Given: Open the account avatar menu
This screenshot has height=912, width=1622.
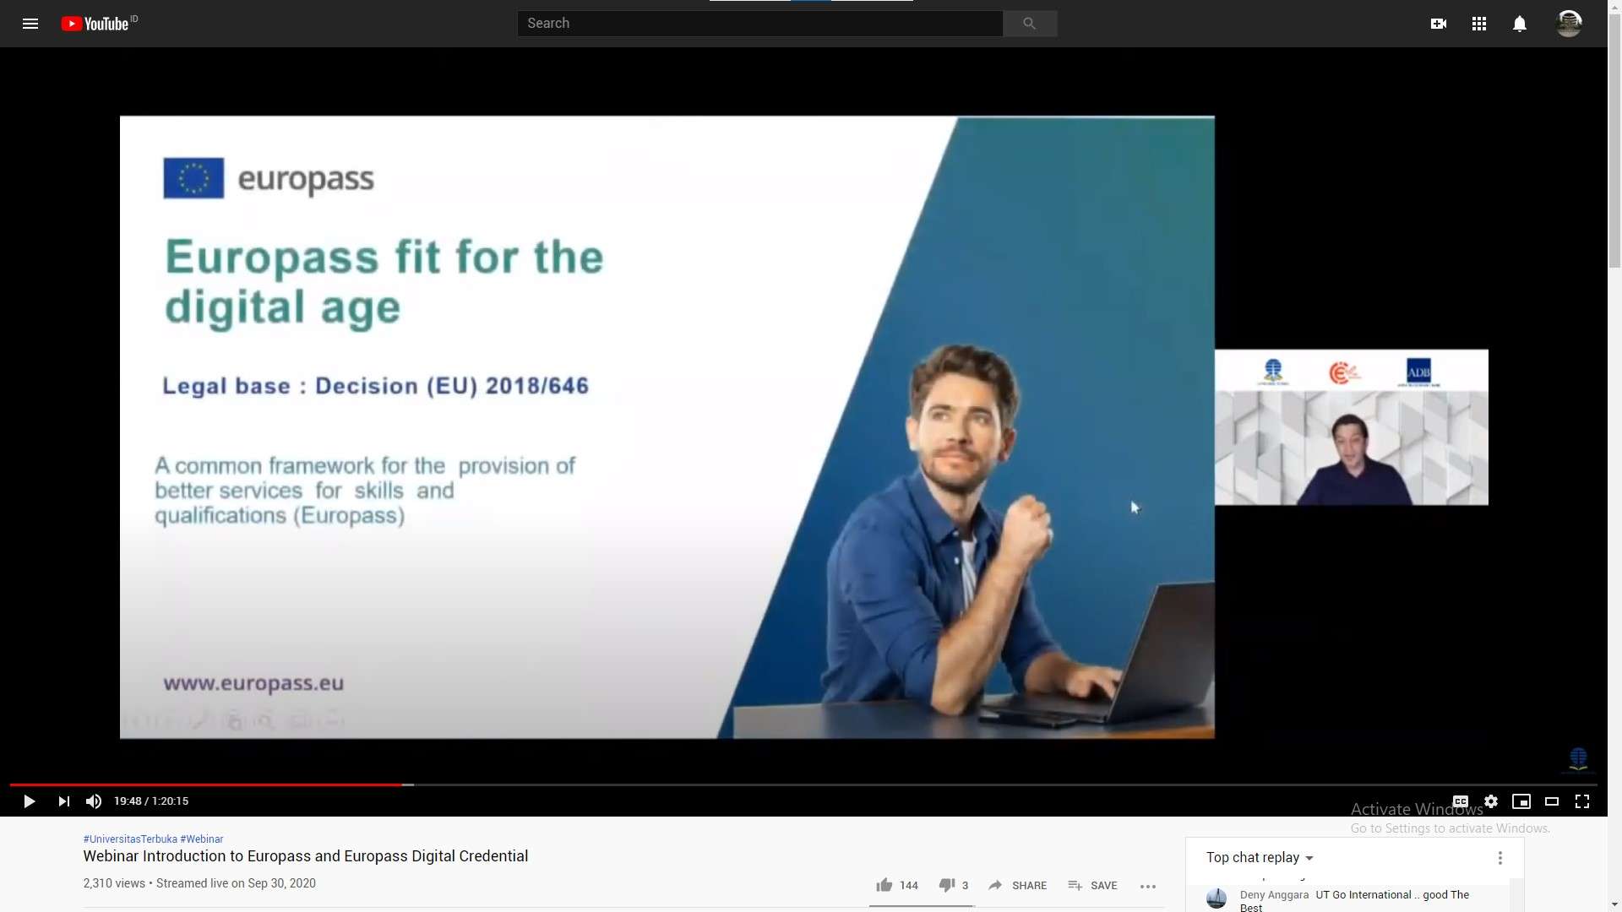Looking at the screenshot, I should click(x=1569, y=24).
